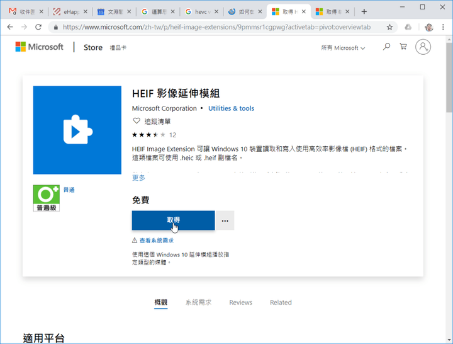Select the Related tab
The height and width of the screenshot is (344, 453).
281,302
